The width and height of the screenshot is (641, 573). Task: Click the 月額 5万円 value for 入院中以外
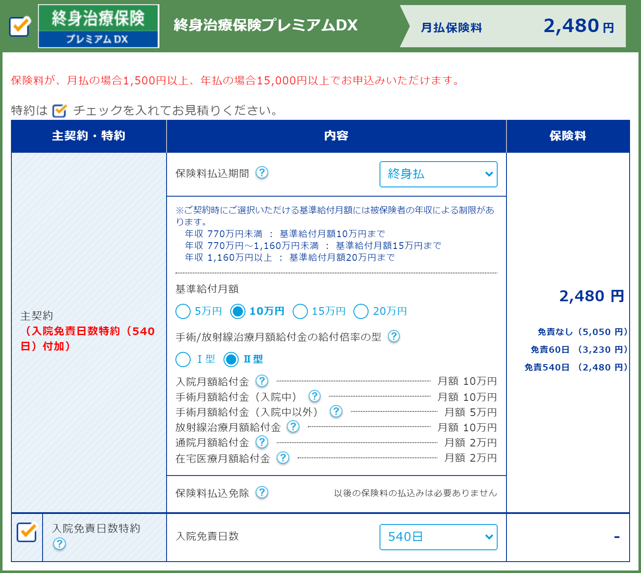tap(471, 412)
